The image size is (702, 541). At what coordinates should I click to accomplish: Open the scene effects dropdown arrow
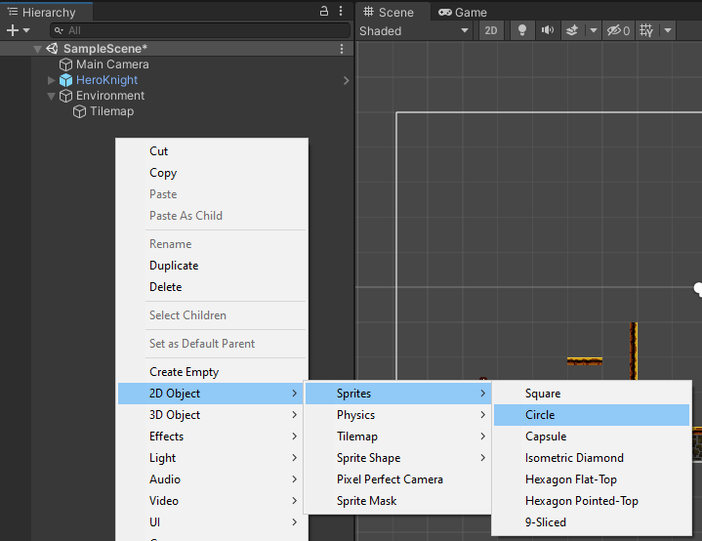(x=594, y=30)
